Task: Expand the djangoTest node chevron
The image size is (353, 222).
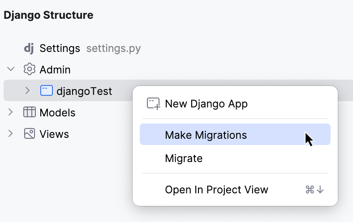Action: (x=28, y=91)
